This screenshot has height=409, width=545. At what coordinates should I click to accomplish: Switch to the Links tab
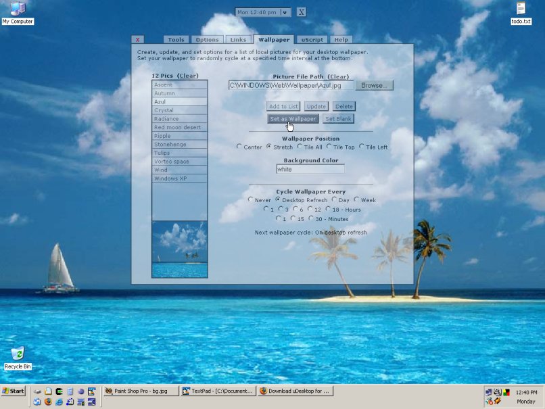coord(238,40)
